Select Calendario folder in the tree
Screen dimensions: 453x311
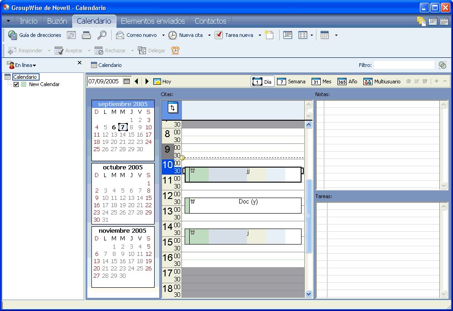[25, 77]
